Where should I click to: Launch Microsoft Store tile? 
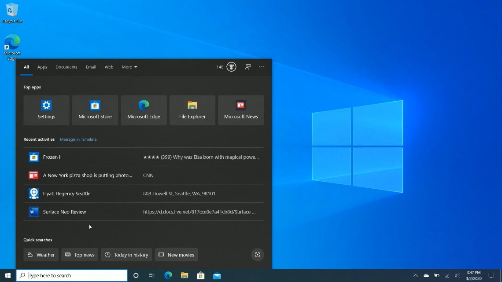pyautogui.click(x=95, y=110)
